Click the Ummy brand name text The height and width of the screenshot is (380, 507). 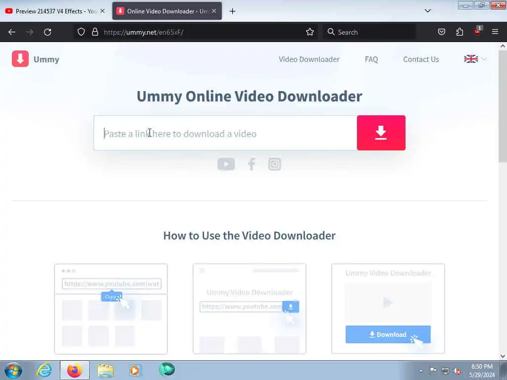[46, 59]
